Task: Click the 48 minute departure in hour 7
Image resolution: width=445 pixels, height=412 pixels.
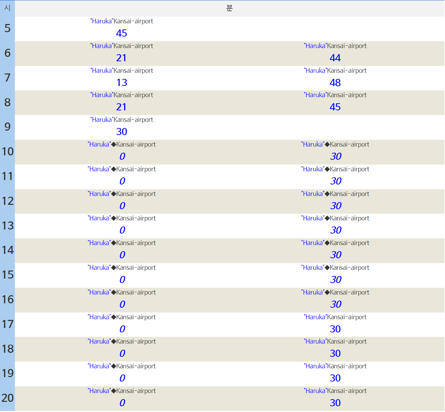Action: tap(335, 83)
